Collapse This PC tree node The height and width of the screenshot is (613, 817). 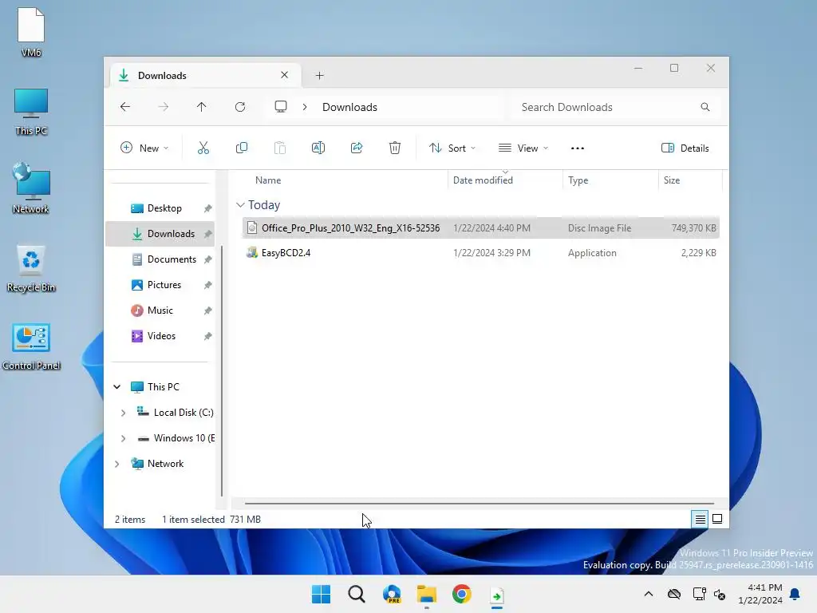click(x=117, y=387)
